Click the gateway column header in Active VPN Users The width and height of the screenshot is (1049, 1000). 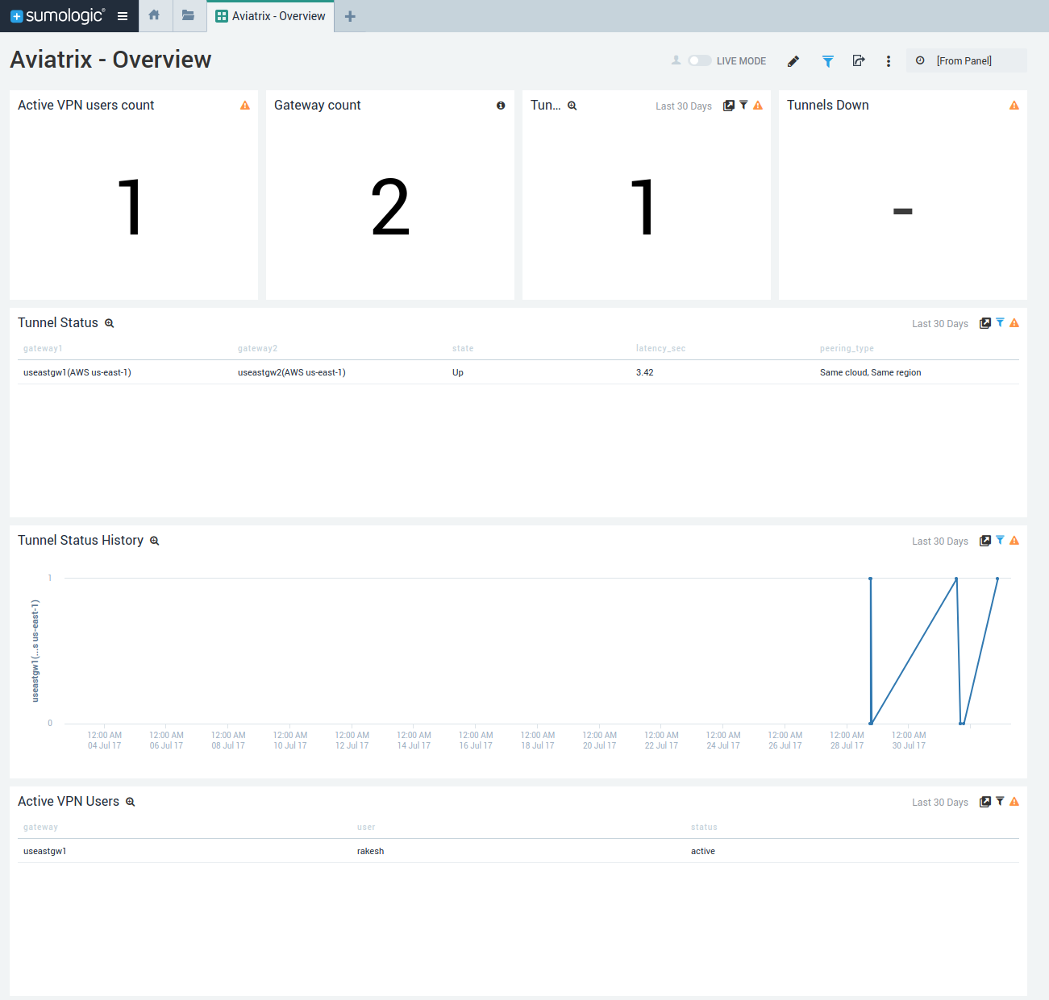click(x=40, y=827)
